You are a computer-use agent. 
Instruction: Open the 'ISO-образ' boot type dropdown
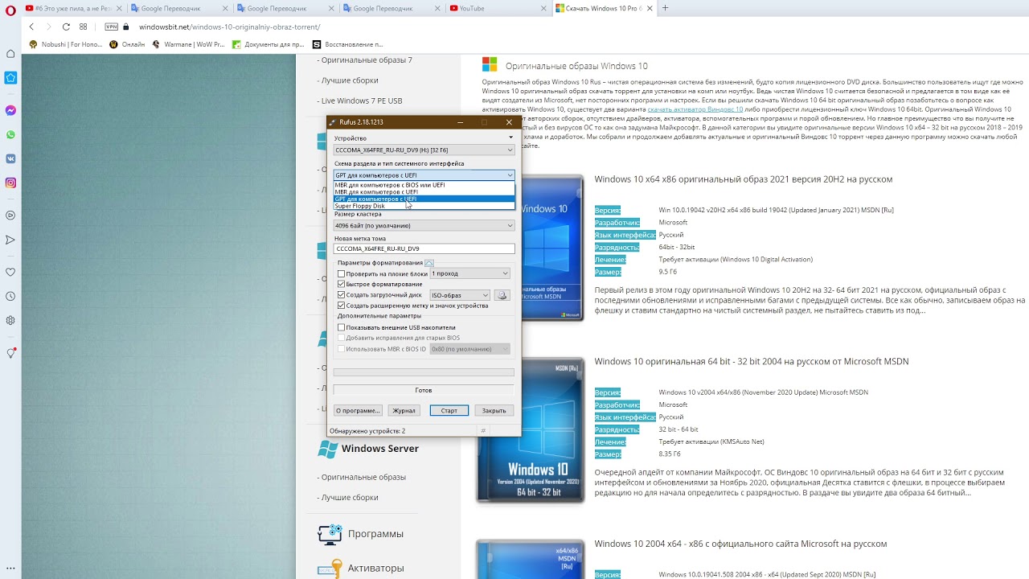pos(459,295)
